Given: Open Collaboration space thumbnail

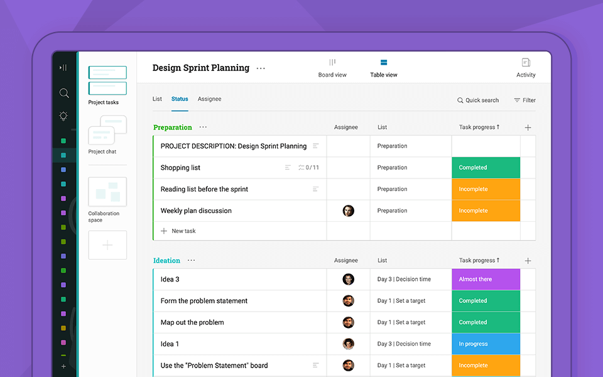Looking at the screenshot, I should coord(107,192).
